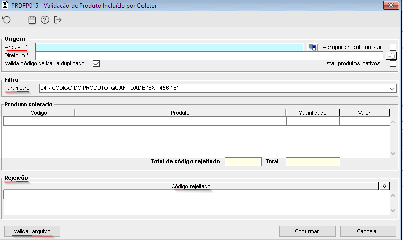Click the Valor column header
Viewport: 403px width, 240px height.
[364, 113]
